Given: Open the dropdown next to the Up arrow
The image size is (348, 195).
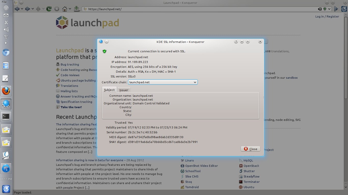Looking at the screenshot, I should (43, 9).
